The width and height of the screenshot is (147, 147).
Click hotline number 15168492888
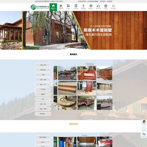(93, 1)
